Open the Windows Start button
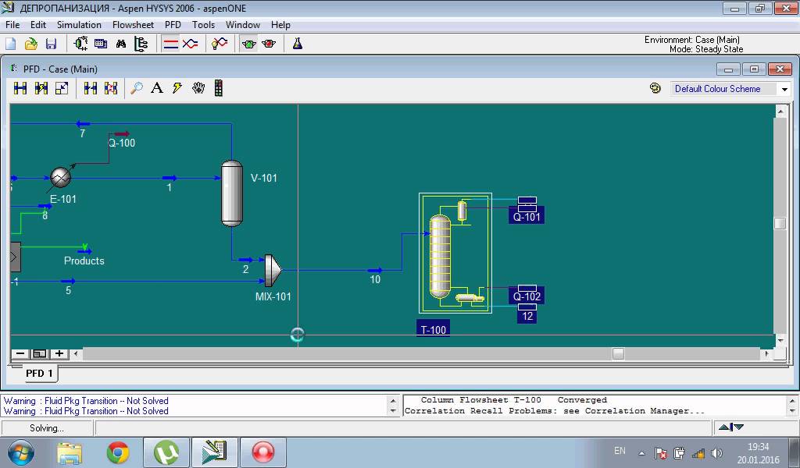800x468 pixels. point(21,452)
